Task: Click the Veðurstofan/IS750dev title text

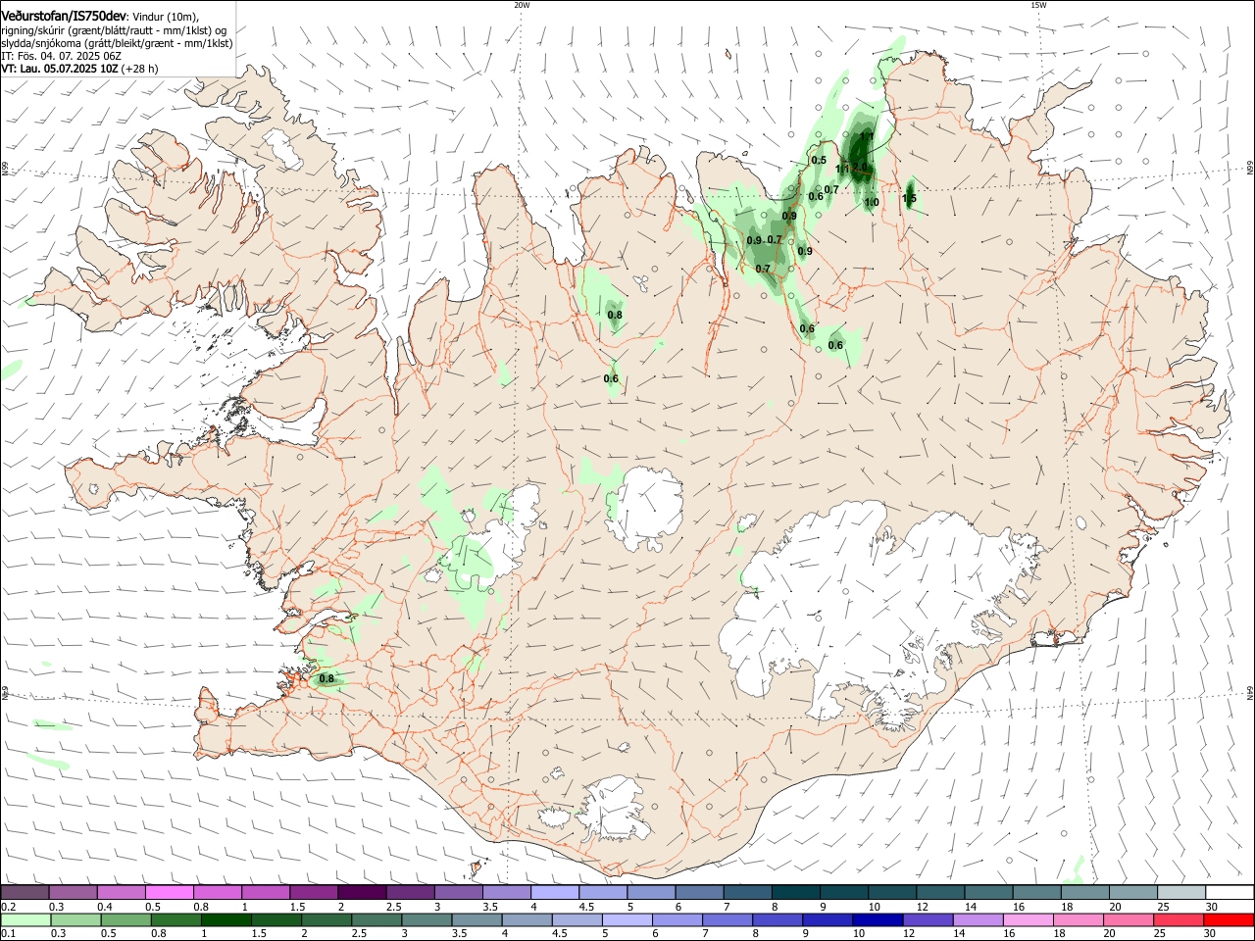Action: [64, 16]
